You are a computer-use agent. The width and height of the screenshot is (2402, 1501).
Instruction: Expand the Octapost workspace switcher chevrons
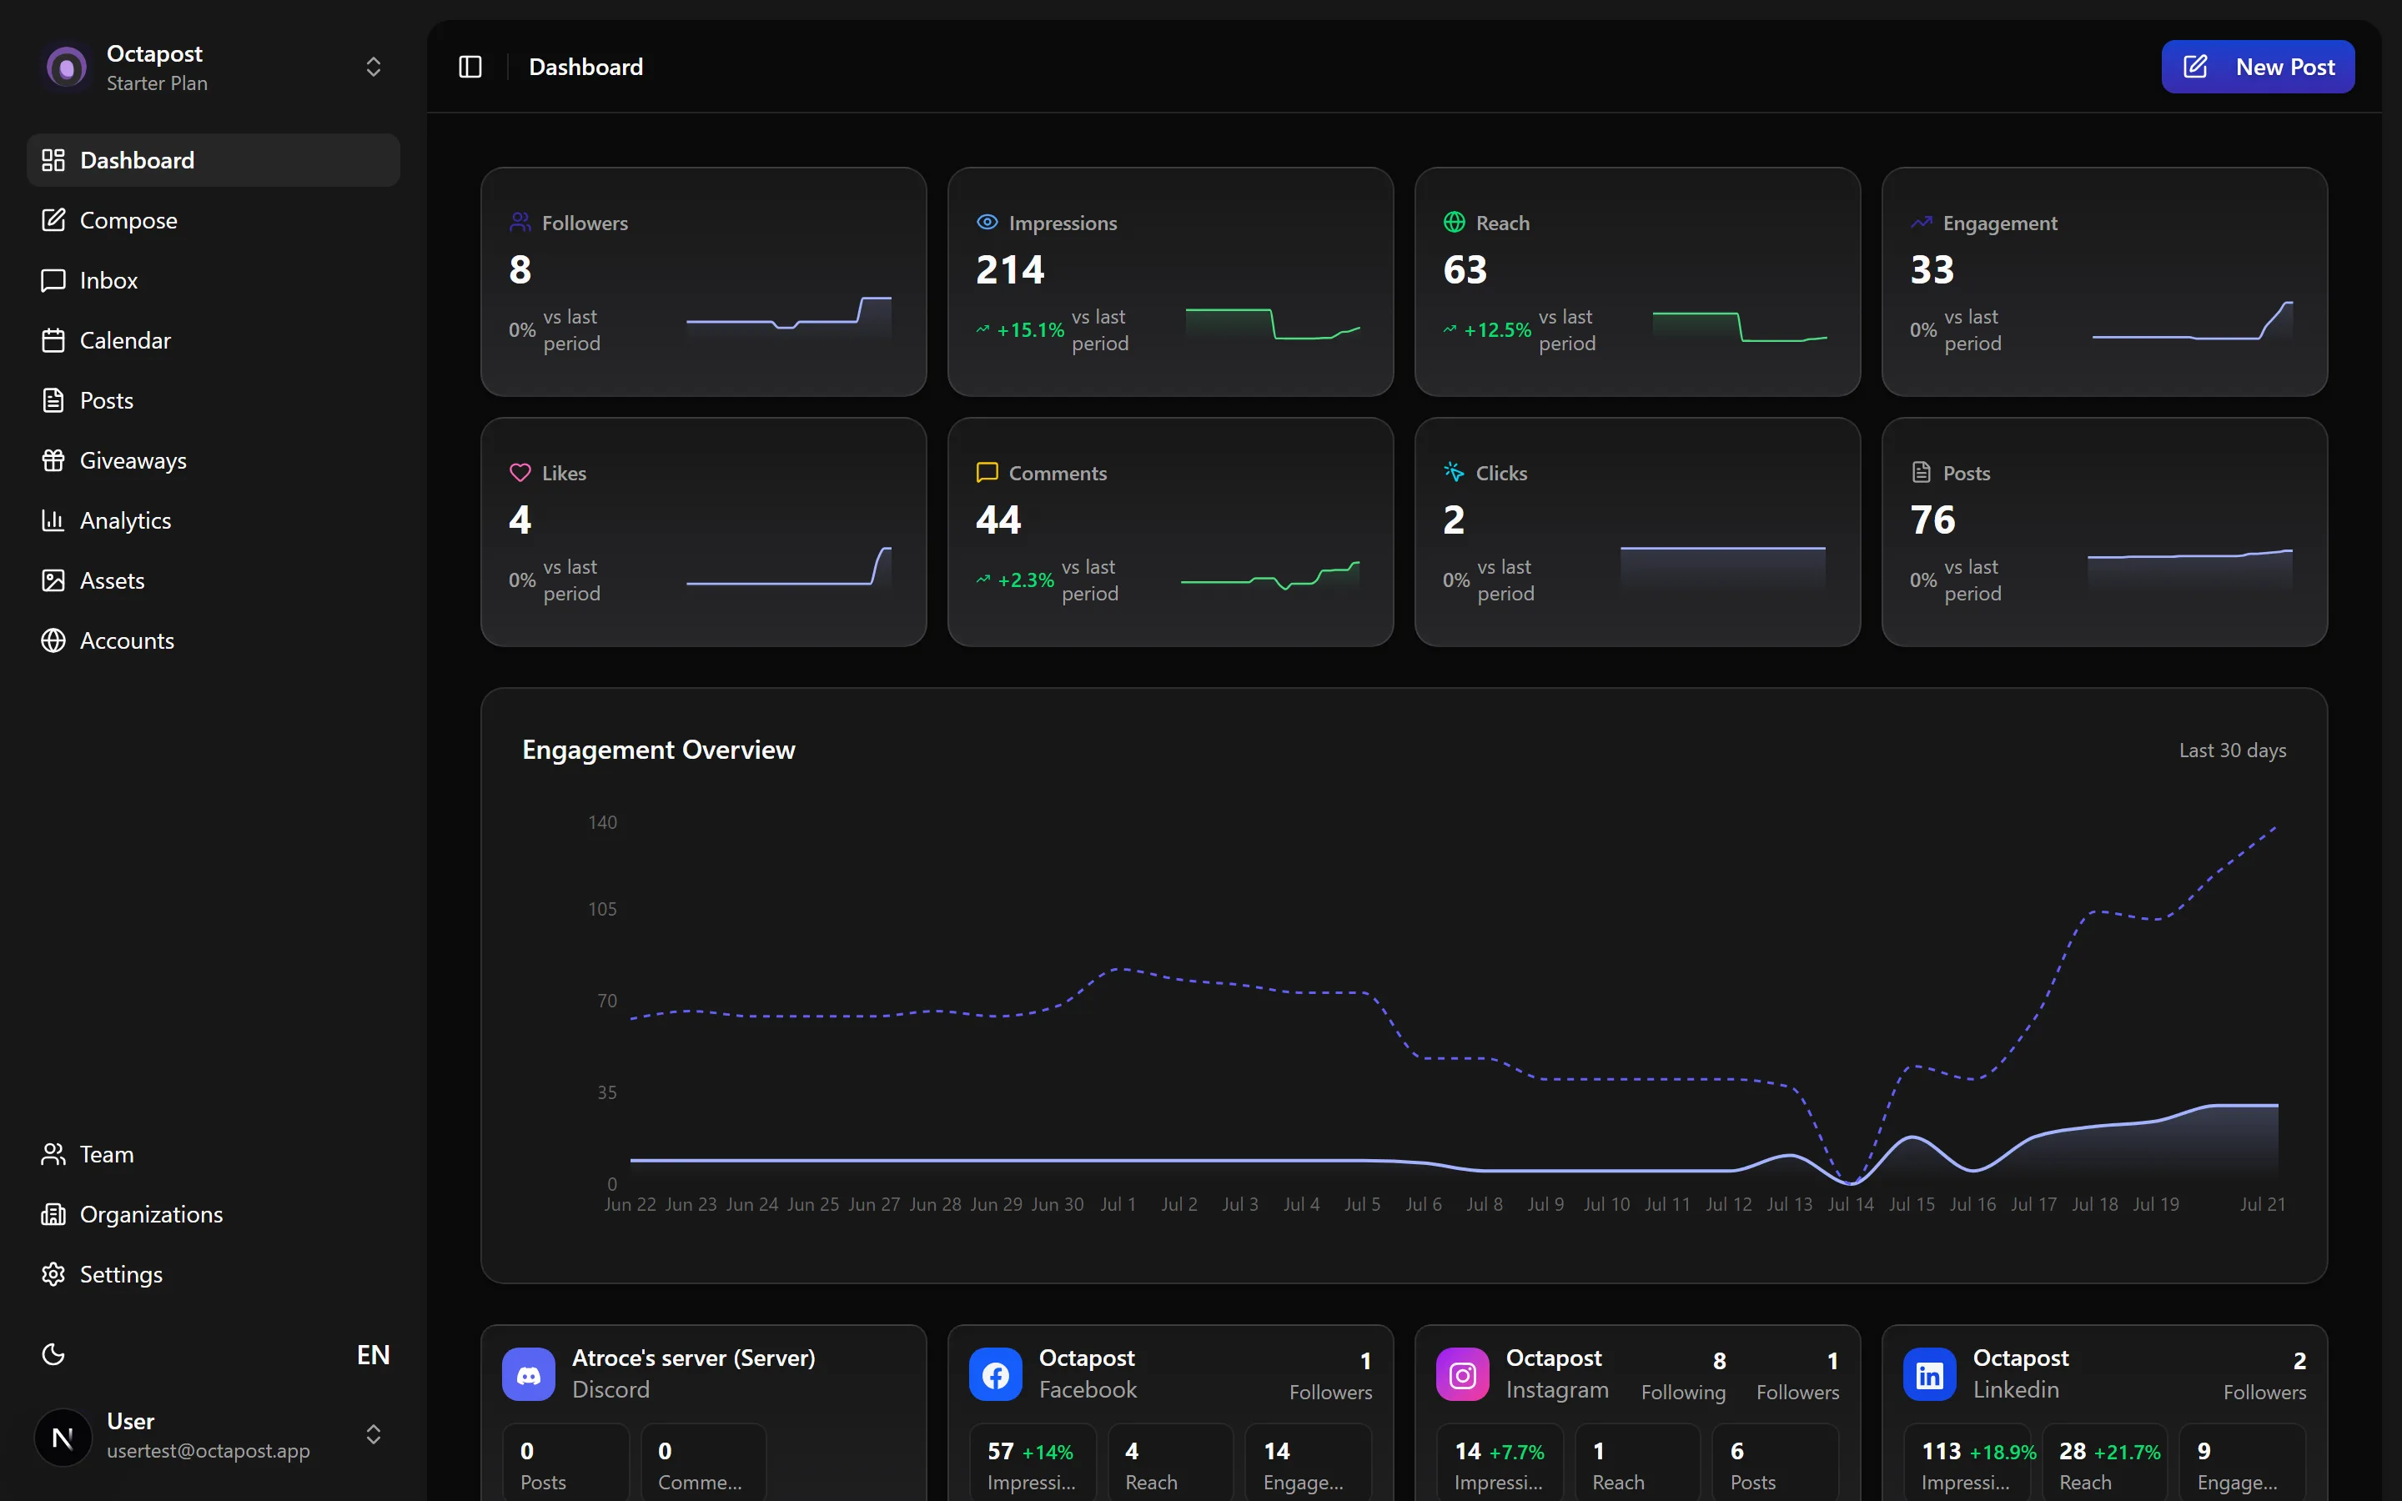(x=373, y=67)
